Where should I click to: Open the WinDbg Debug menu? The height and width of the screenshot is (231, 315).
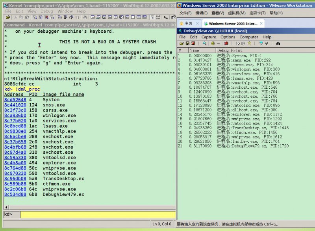(x=46, y=11)
